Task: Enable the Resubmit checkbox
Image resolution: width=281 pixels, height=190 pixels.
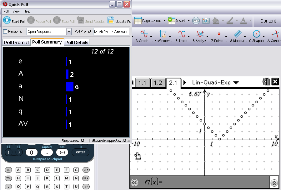Action: click(5, 32)
